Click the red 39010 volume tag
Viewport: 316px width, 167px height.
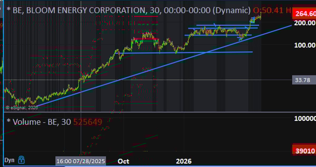[x=305, y=151]
